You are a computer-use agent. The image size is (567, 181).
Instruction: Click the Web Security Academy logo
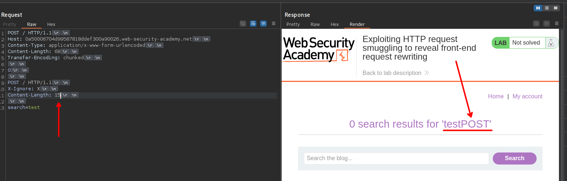[x=319, y=50]
